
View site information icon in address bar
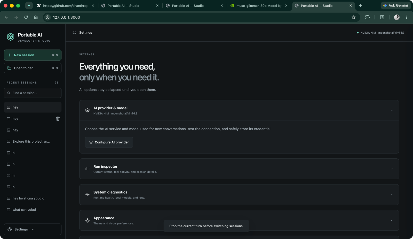pyautogui.click(x=47, y=17)
